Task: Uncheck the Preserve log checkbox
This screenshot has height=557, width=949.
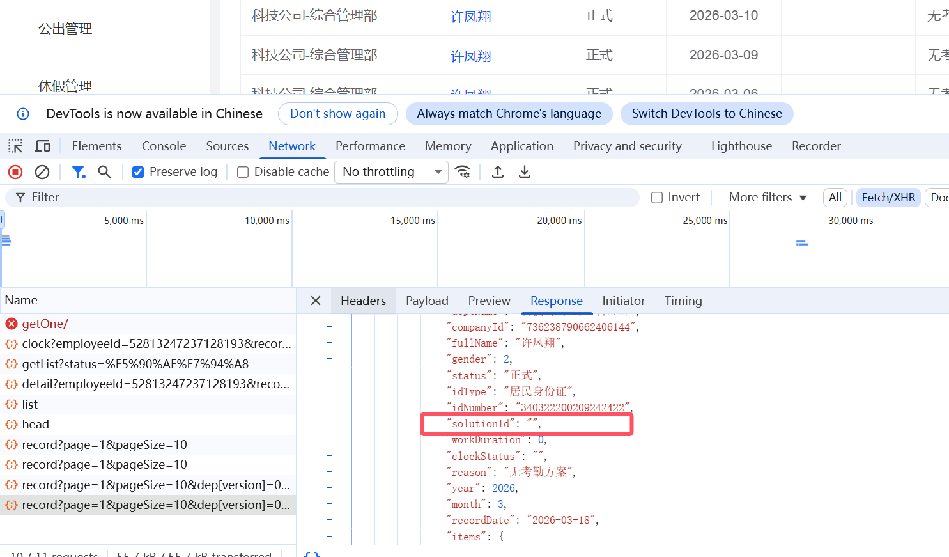Action: click(138, 172)
